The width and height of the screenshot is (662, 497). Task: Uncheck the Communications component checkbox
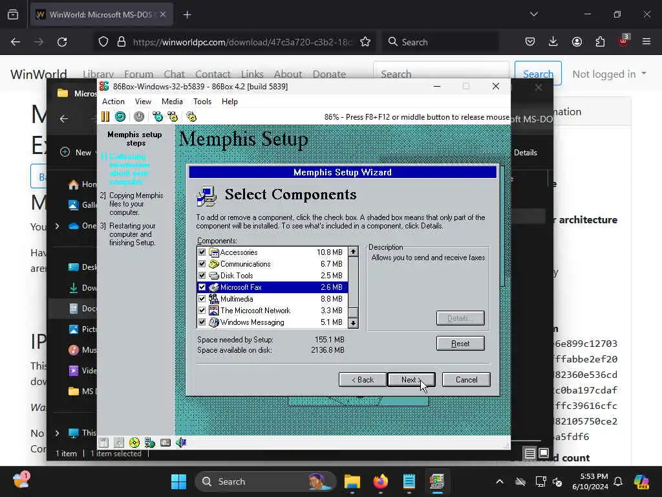[202, 264]
